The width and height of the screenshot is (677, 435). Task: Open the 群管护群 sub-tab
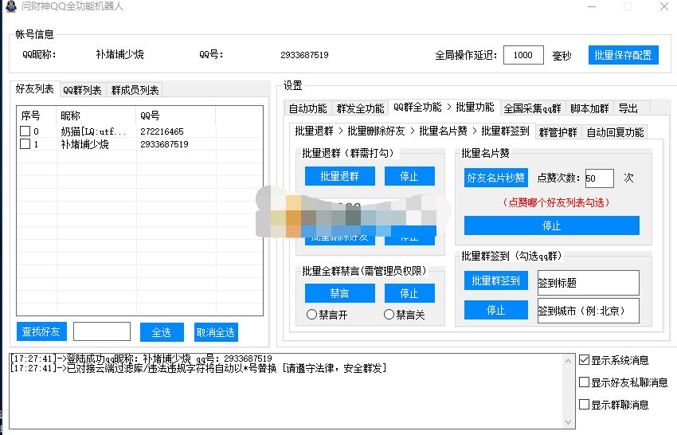click(558, 132)
